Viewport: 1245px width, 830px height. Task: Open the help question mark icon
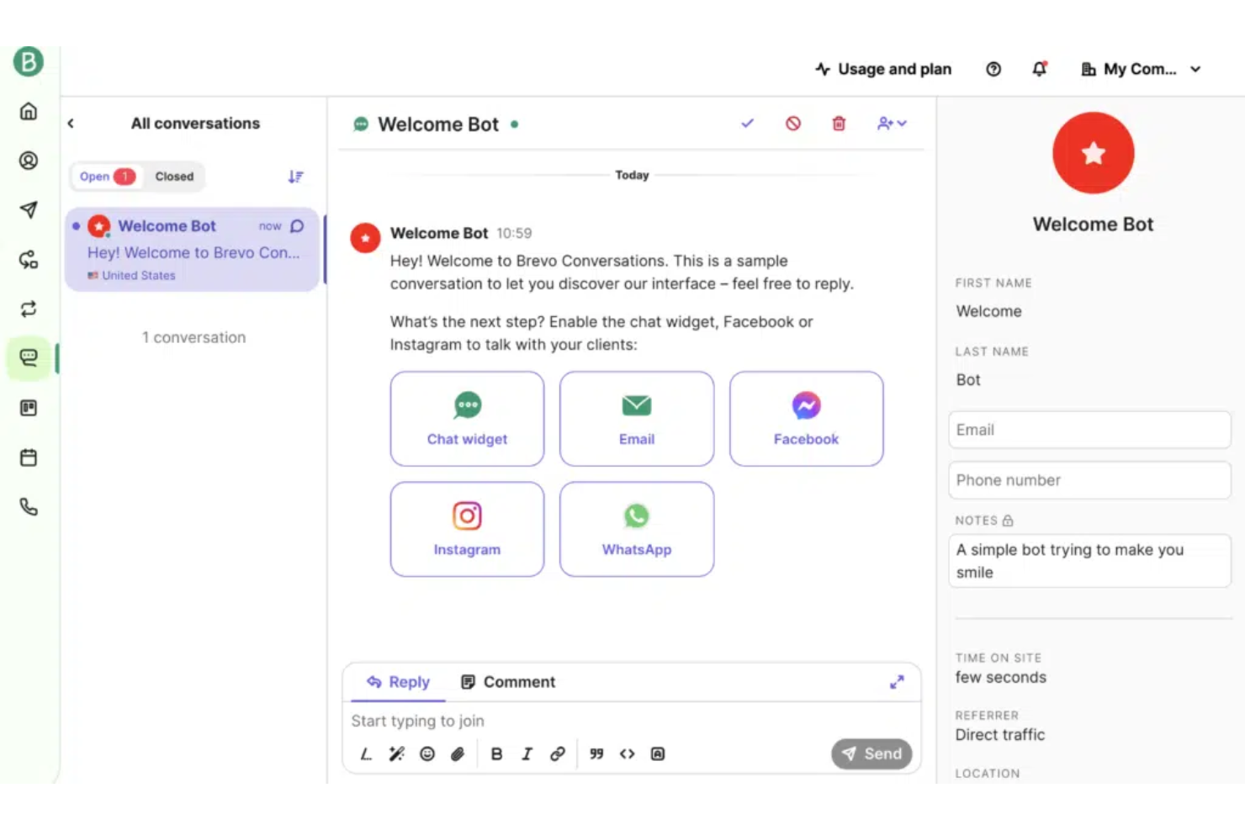993,69
